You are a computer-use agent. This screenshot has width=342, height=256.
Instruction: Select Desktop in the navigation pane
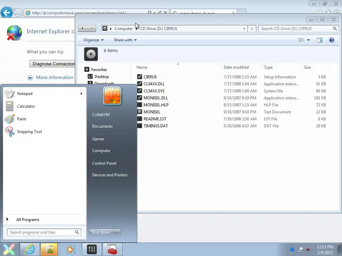(102, 77)
